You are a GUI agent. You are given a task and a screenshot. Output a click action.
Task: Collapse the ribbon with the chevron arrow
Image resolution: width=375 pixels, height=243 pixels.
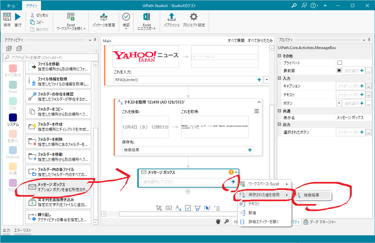[x=325, y=5]
